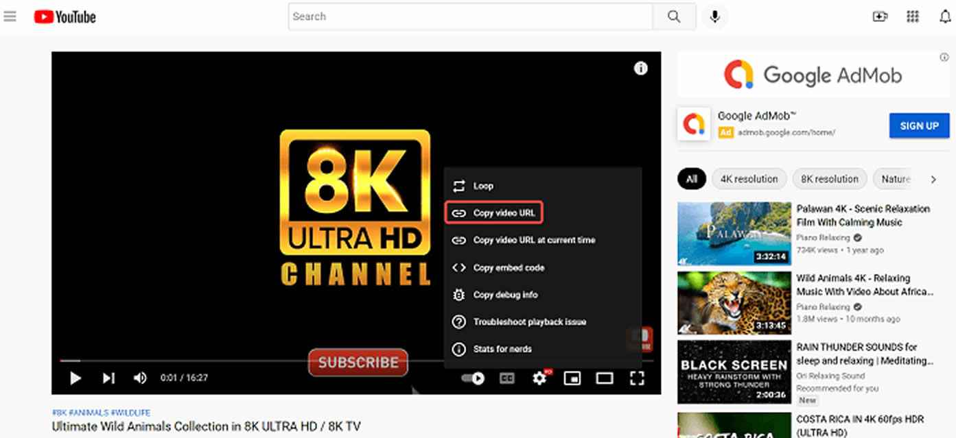The width and height of the screenshot is (956, 438).
Task: Play the video
Action: (75, 378)
